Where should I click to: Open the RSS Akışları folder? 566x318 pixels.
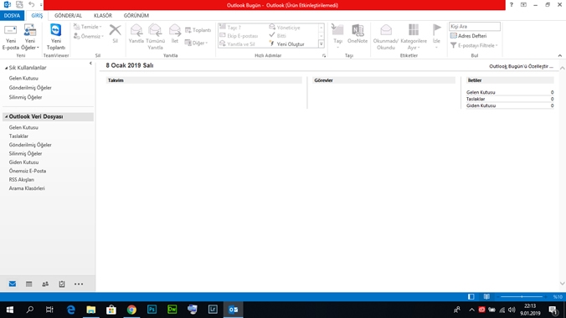click(x=21, y=179)
